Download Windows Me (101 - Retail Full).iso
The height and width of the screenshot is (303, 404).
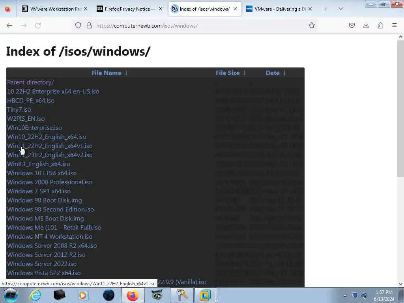54,228
